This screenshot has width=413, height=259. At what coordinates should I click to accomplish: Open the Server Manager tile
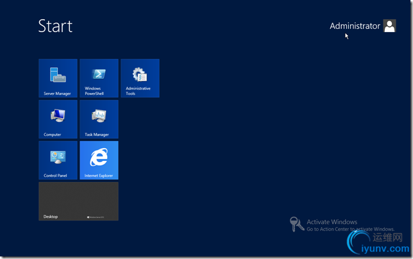tap(58, 78)
